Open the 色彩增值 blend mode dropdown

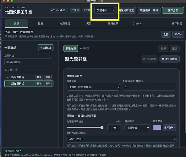[137, 128]
